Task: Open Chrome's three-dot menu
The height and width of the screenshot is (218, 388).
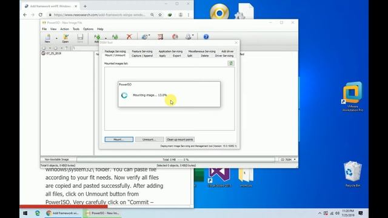Action: pos(189,15)
